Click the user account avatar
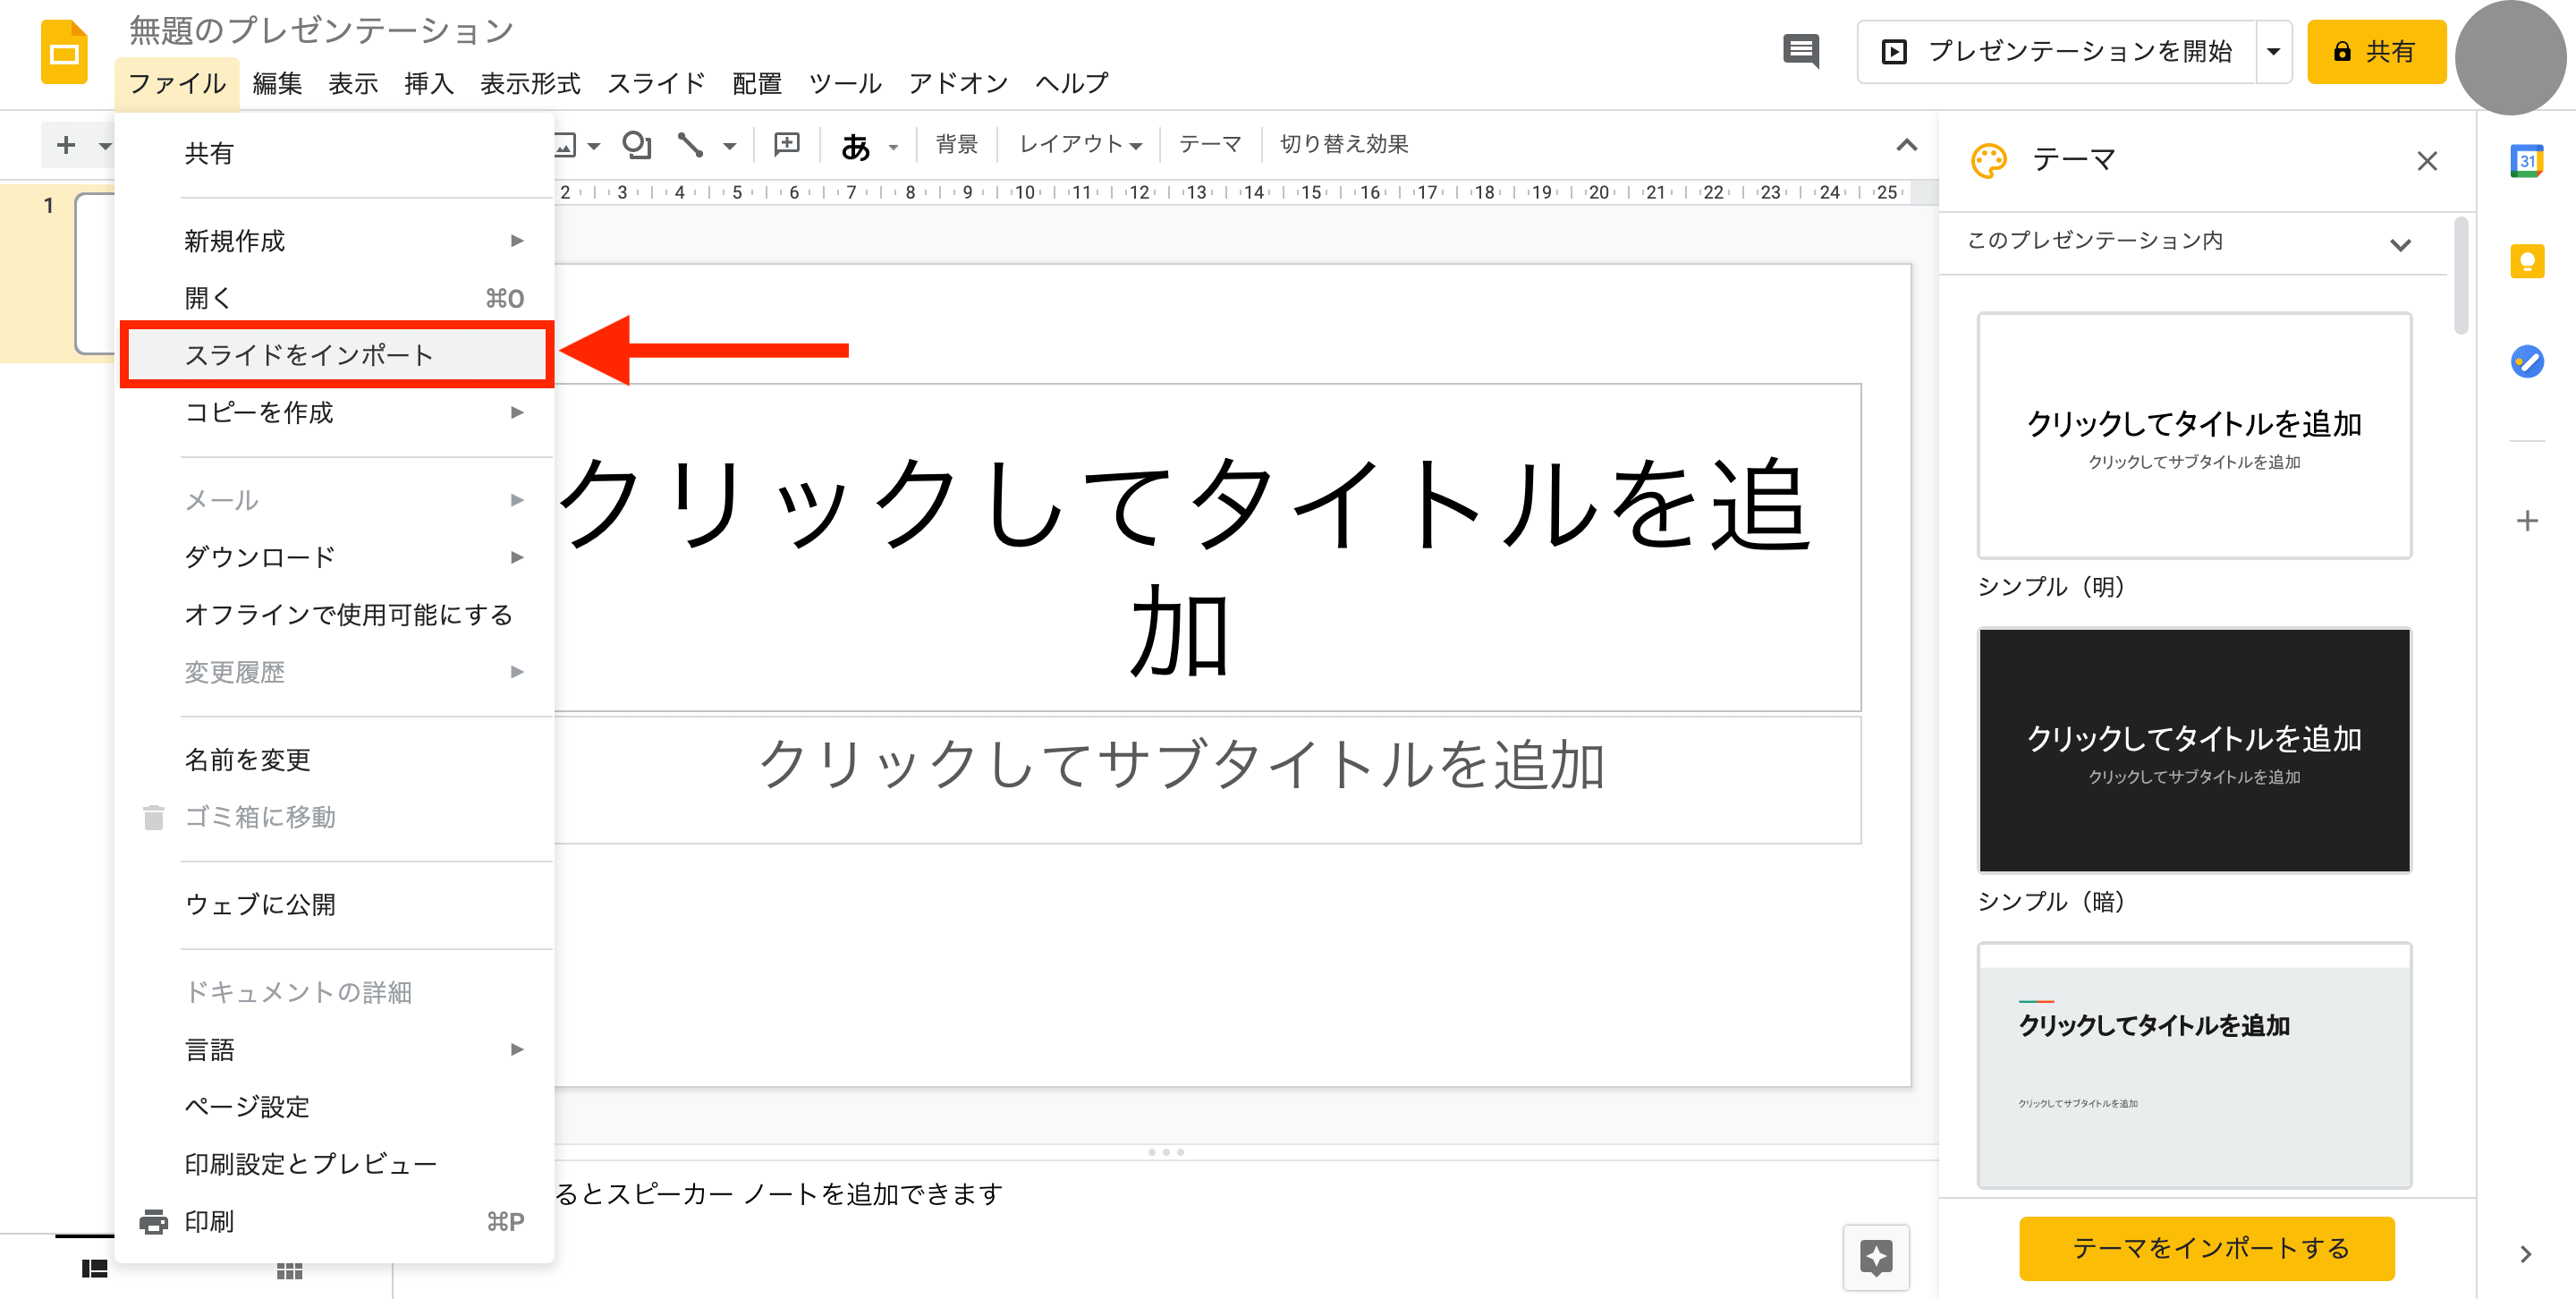 (2510, 57)
